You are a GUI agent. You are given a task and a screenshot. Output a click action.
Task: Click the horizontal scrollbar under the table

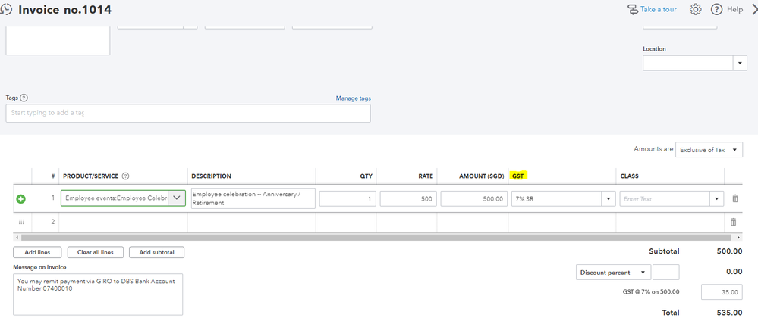coord(376,237)
